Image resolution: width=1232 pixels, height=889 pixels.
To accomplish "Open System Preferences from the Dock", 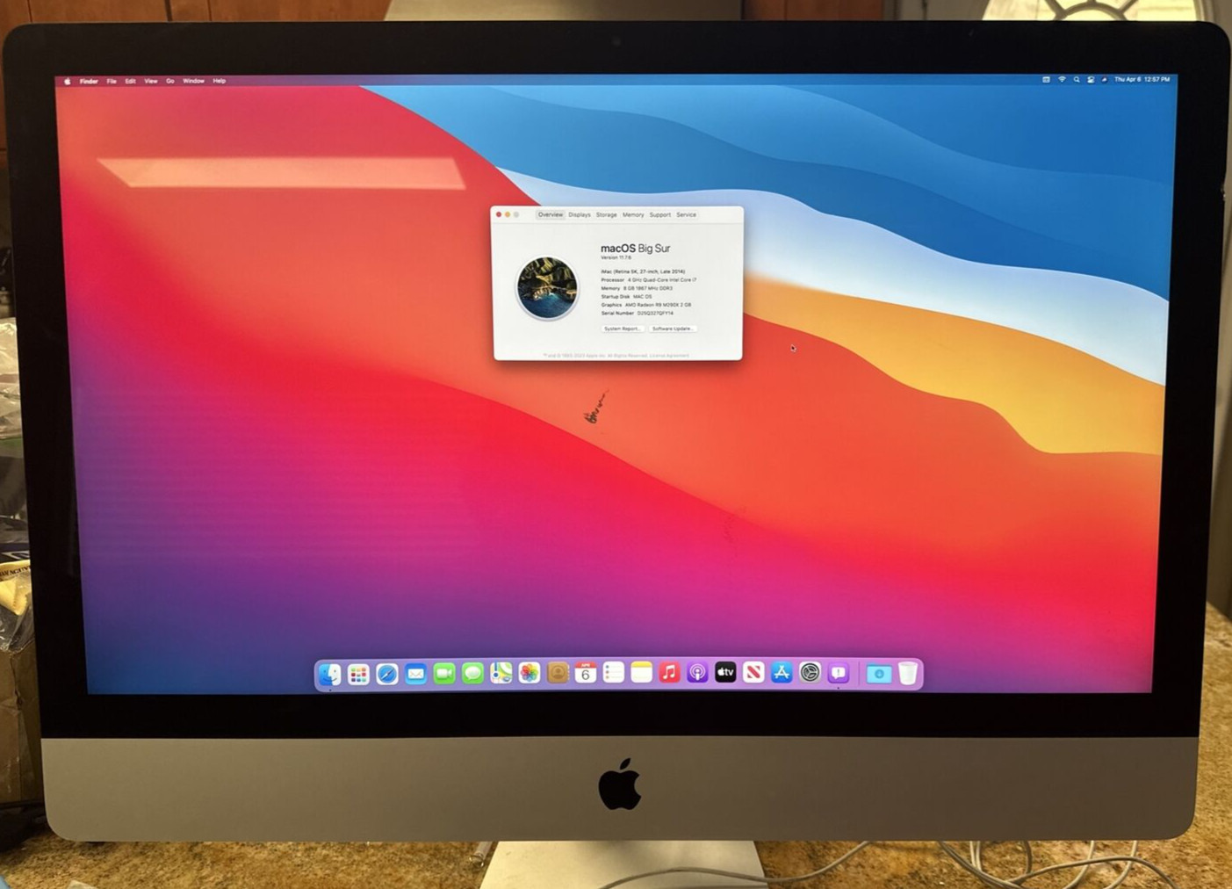I will [x=810, y=673].
